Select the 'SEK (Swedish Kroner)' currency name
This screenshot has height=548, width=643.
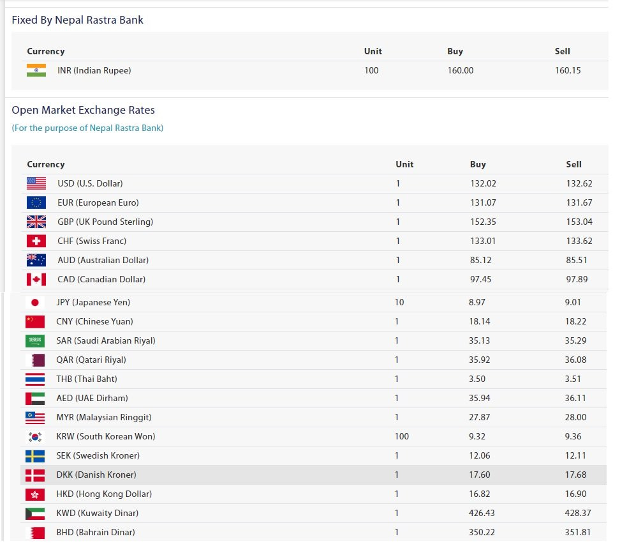[x=98, y=455]
